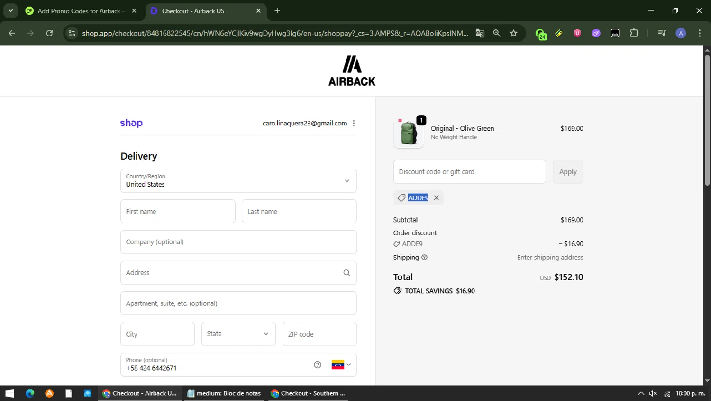Click the total amount $152.10

pyautogui.click(x=568, y=277)
